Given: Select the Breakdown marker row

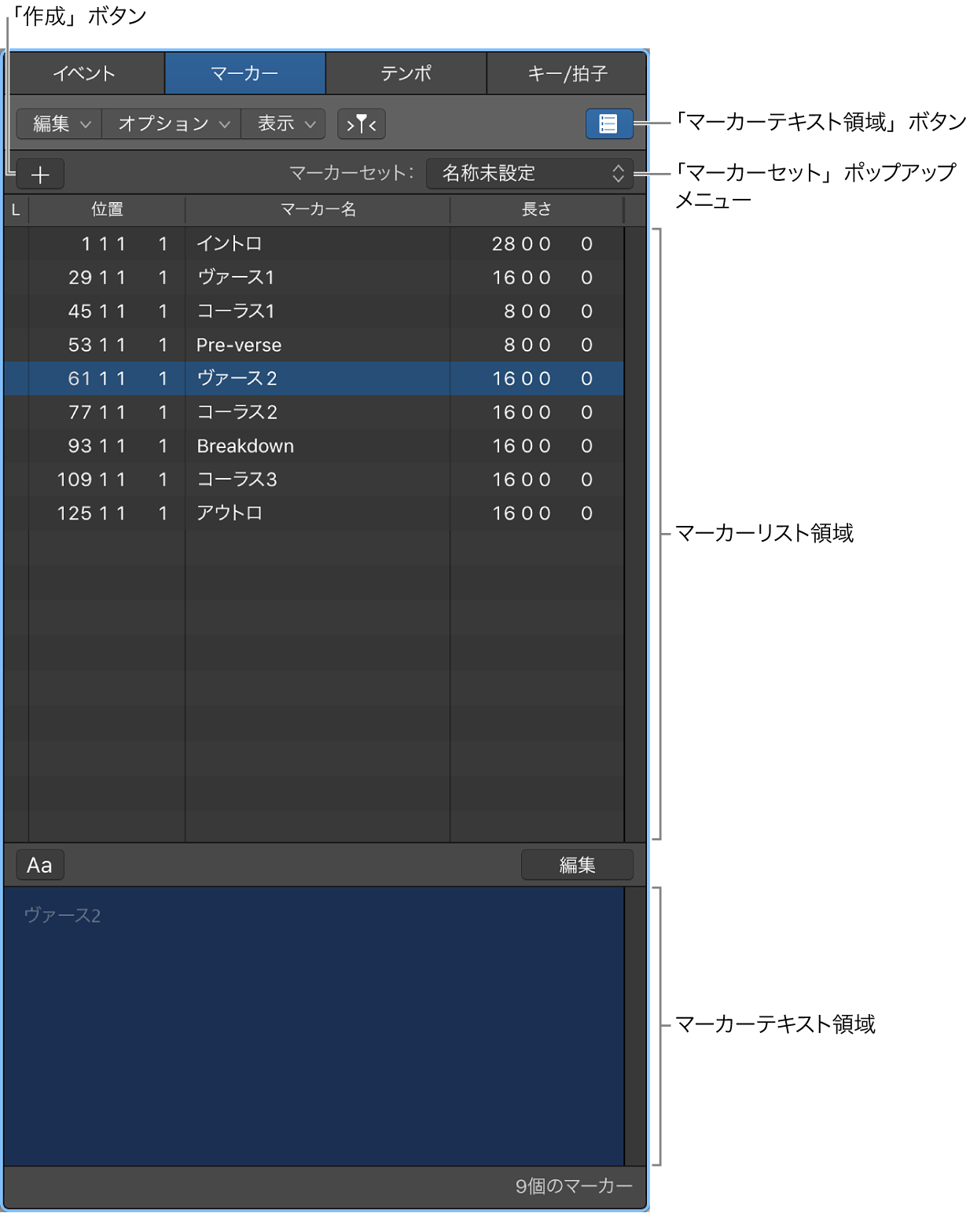Looking at the screenshot, I should tap(314, 447).
